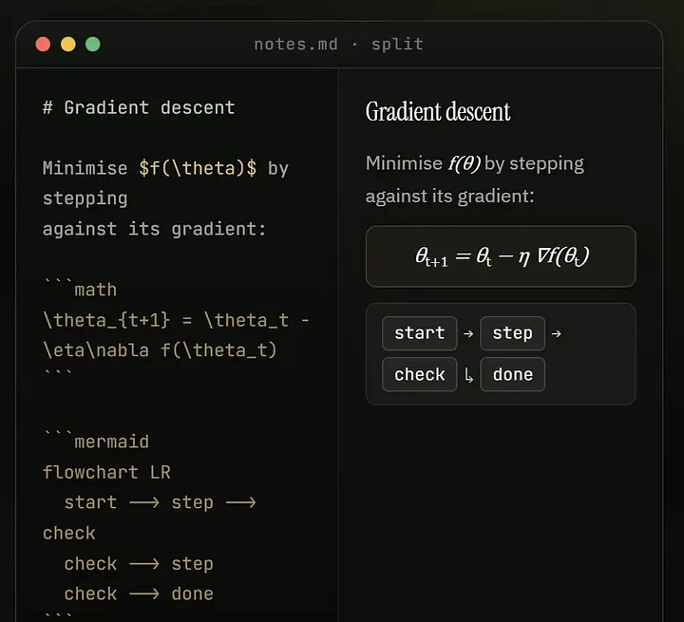This screenshot has height=622, width=684.
Task: Click the rendered 'f(θ)' in the preview paragraph
Action: click(465, 164)
